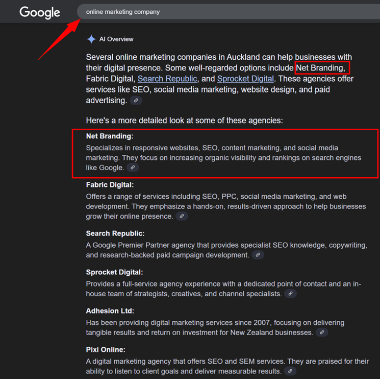Click the Google logo
This screenshot has height=379, width=380.
(x=40, y=12)
